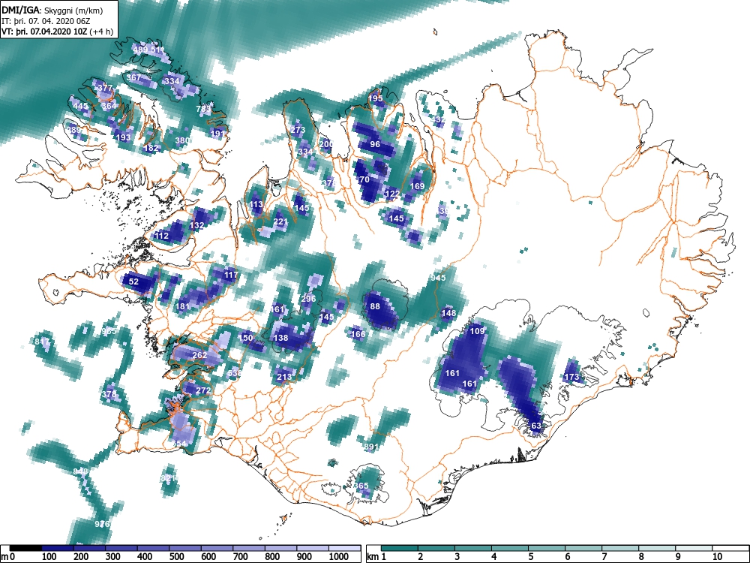The height and width of the screenshot is (563, 750).
Task: Click the '138' visibility value
Action: tap(280, 338)
